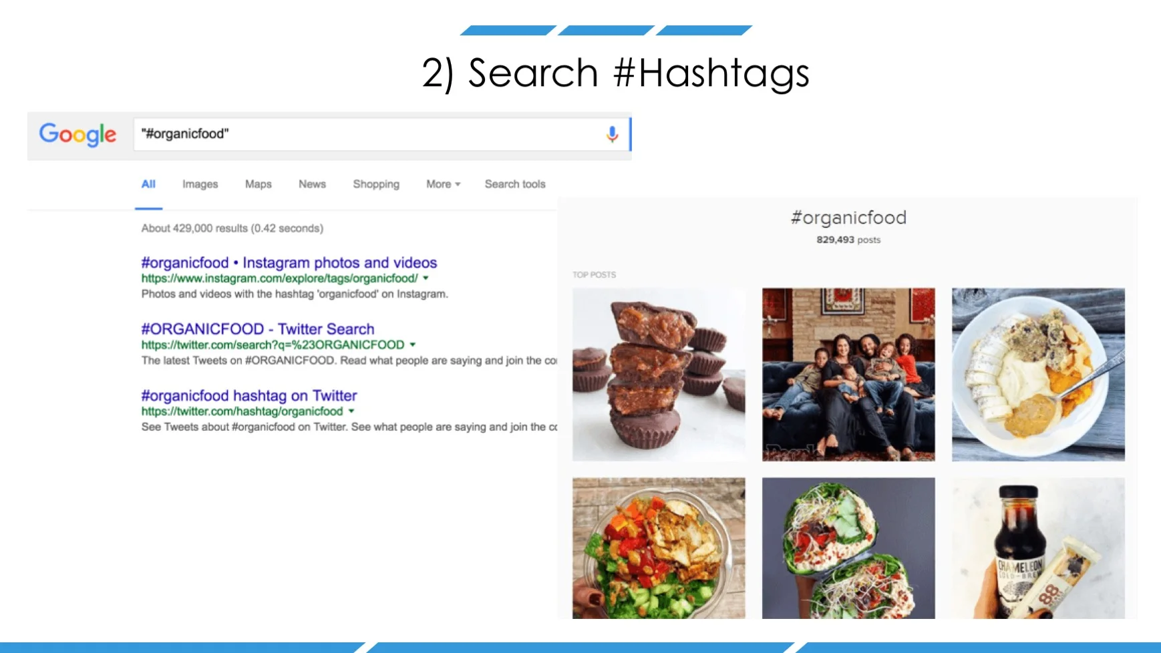Open the News tab
The width and height of the screenshot is (1161, 653).
tap(312, 184)
